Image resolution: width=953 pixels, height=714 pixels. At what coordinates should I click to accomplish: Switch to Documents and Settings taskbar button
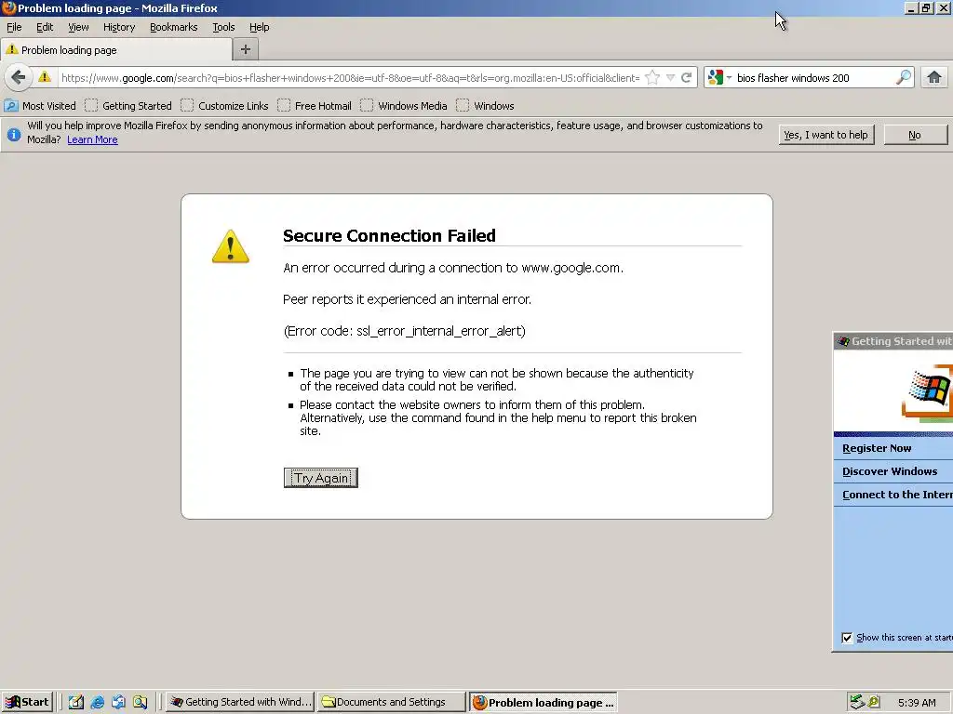point(392,702)
